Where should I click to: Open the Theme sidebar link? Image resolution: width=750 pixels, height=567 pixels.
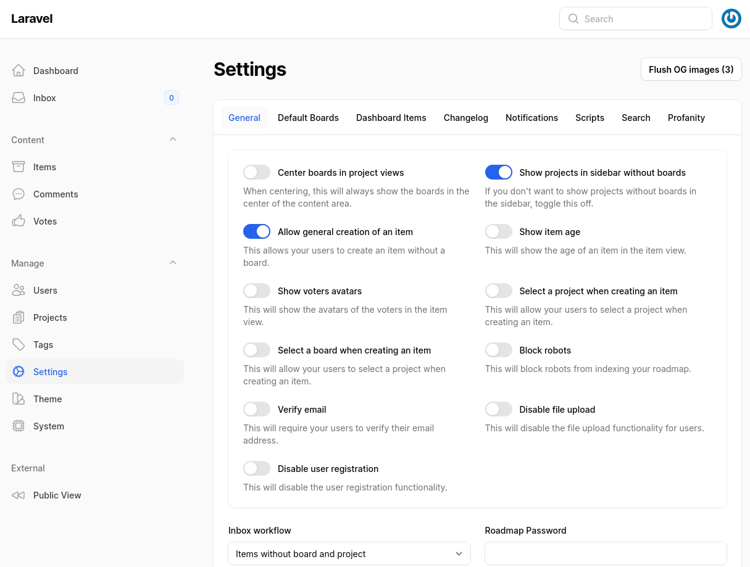tap(95, 399)
